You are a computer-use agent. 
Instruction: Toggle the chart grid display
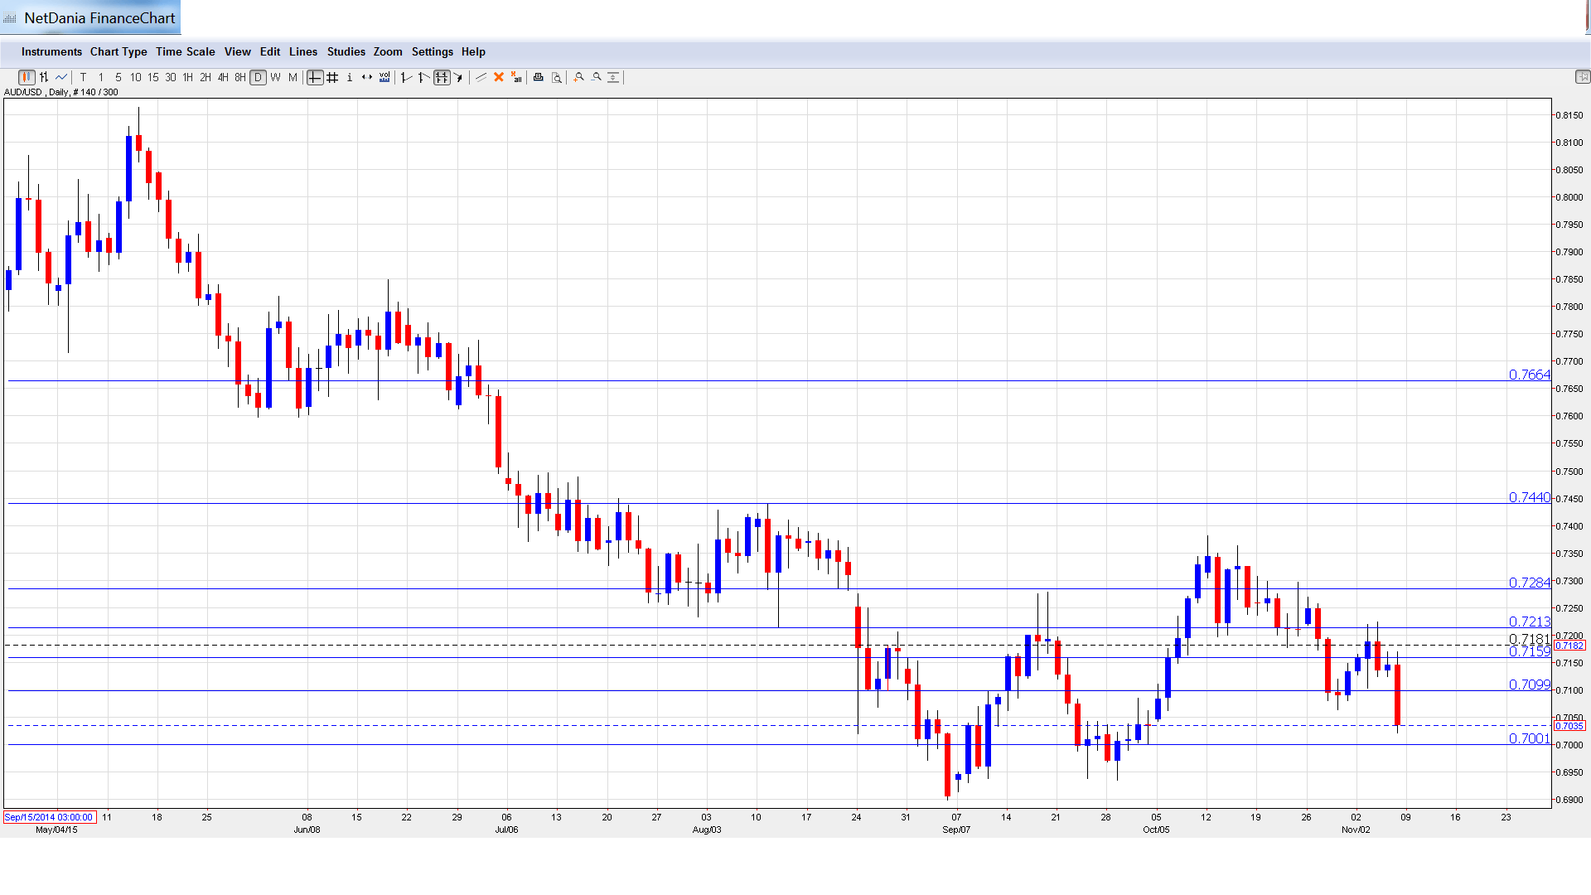[x=332, y=77]
